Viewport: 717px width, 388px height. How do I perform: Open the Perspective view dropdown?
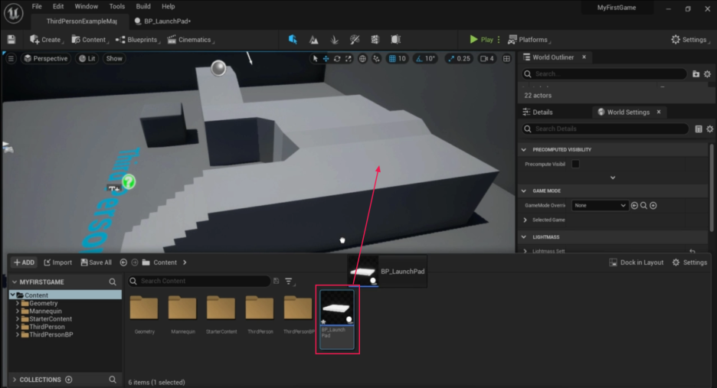[46, 58]
